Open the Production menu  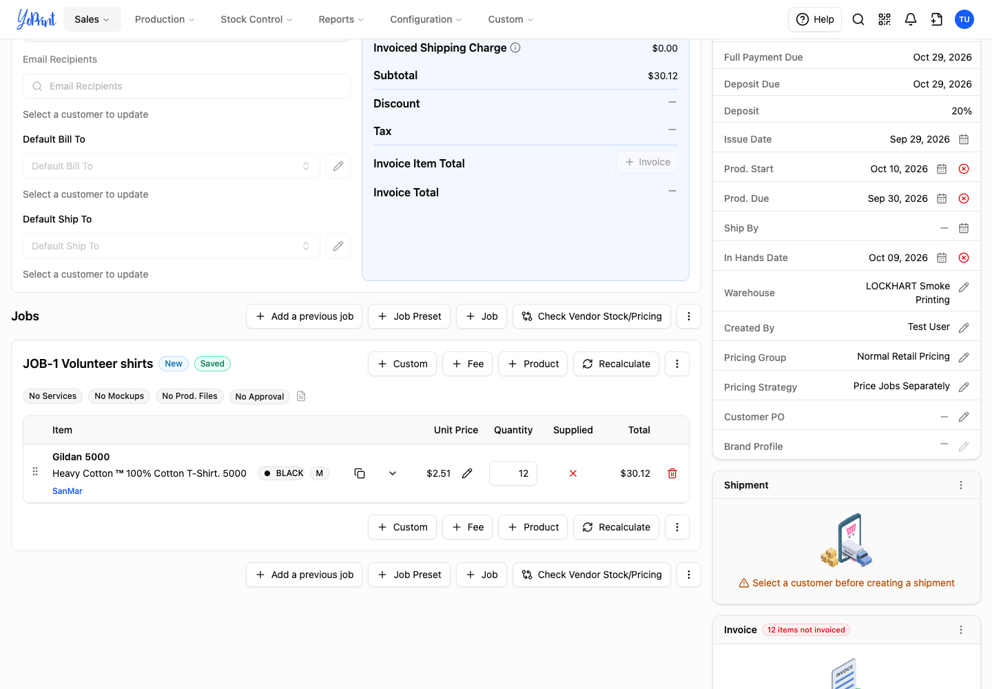click(x=165, y=19)
